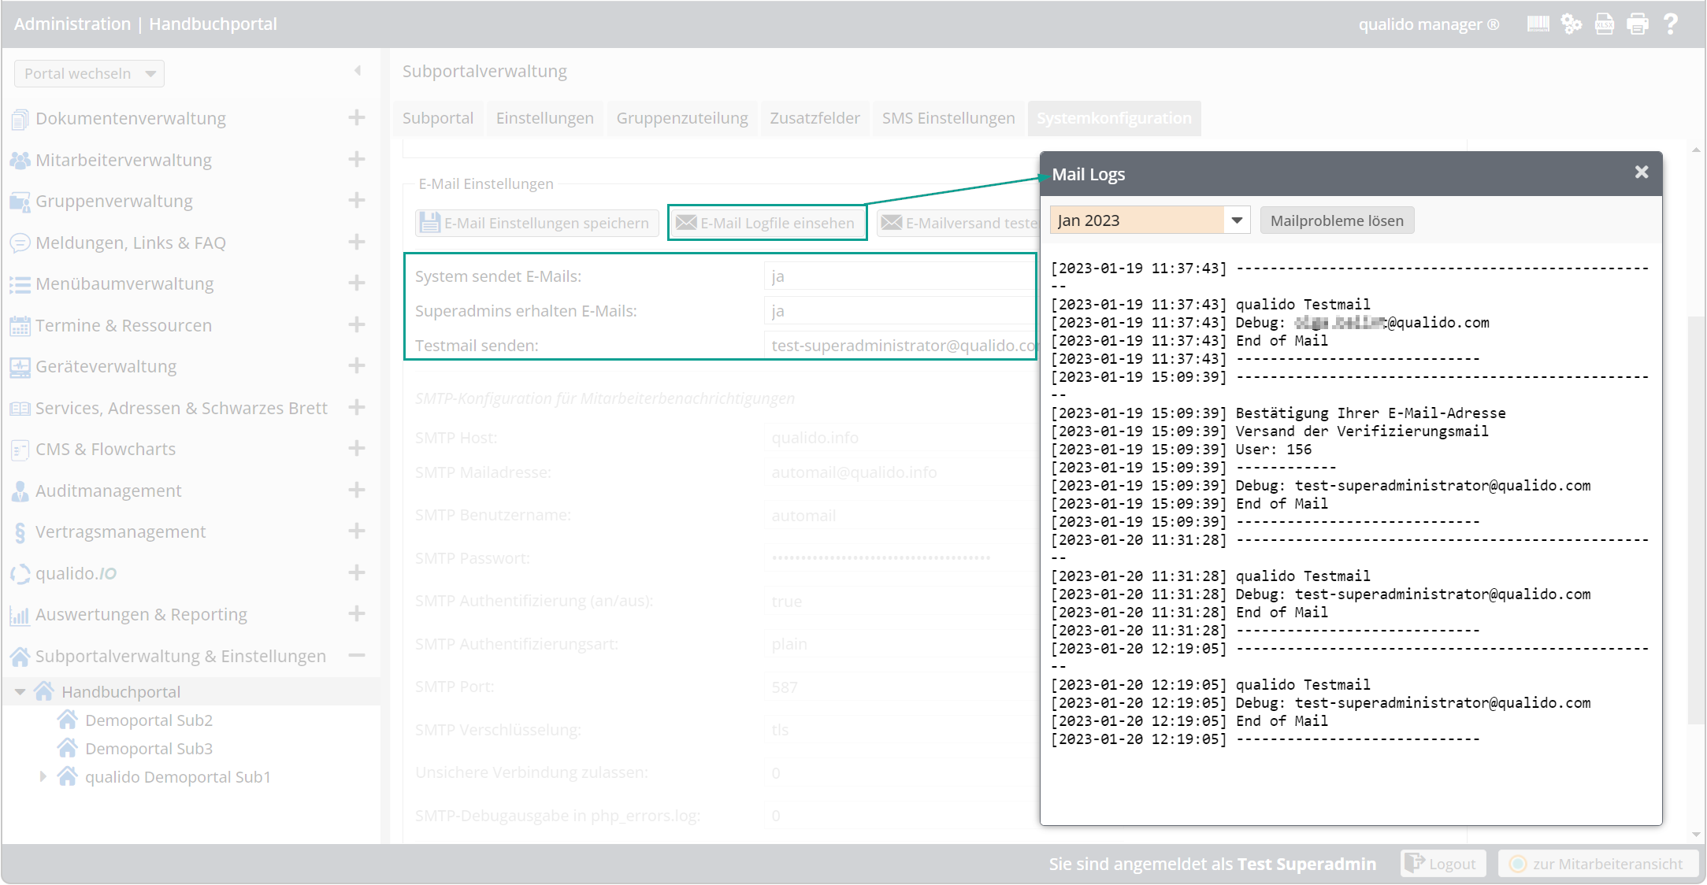1707x885 pixels.
Task: Expand Termine & Ressourcen section
Action: coord(357,324)
